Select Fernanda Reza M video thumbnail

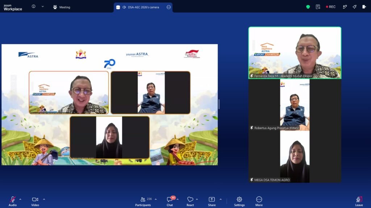coord(295,53)
